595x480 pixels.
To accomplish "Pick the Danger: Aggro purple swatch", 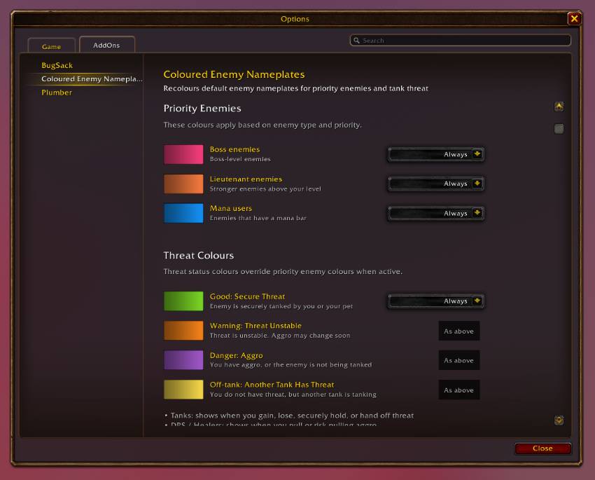I will (183, 360).
